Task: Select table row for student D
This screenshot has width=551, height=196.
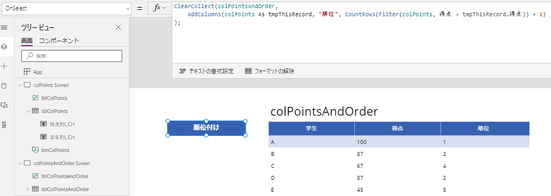Action: click(399, 178)
